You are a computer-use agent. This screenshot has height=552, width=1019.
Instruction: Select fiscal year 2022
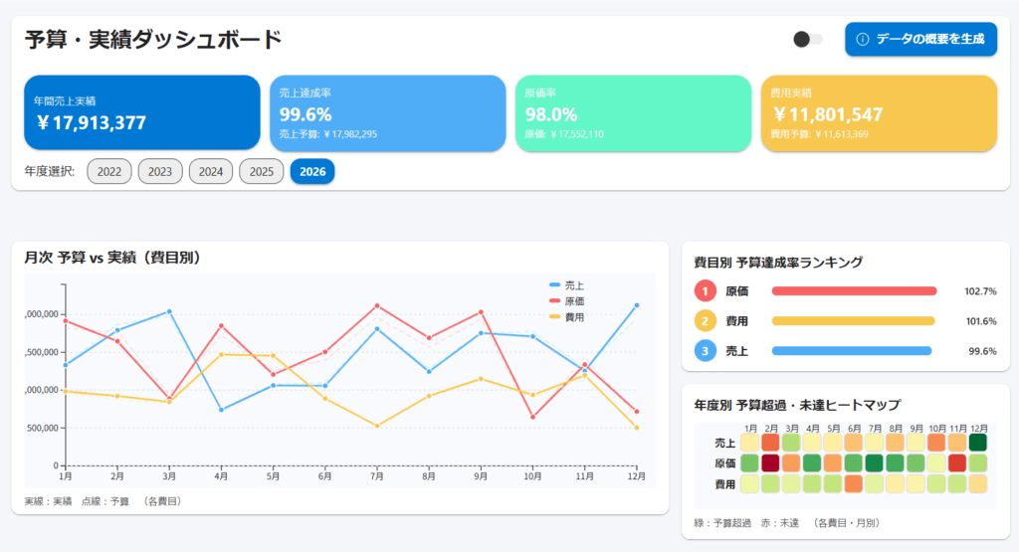[109, 172]
